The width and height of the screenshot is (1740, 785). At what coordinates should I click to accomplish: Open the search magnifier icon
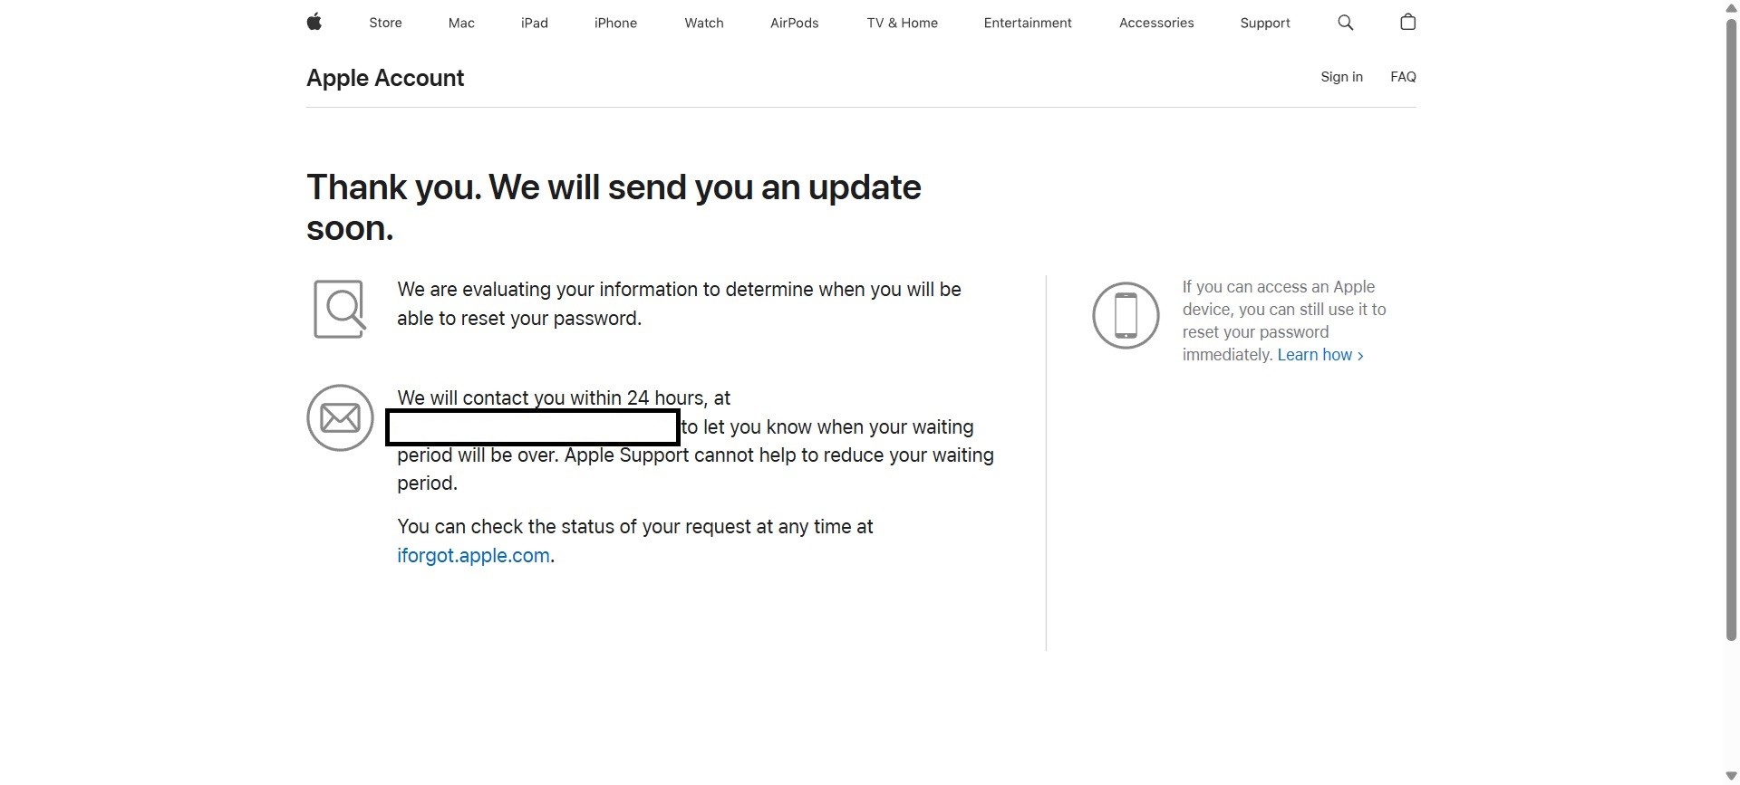tap(1346, 23)
